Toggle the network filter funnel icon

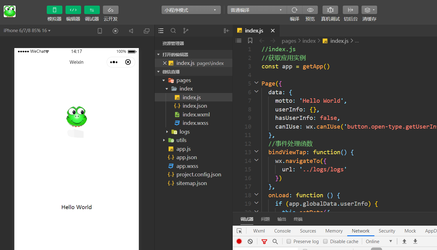tap(265, 241)
